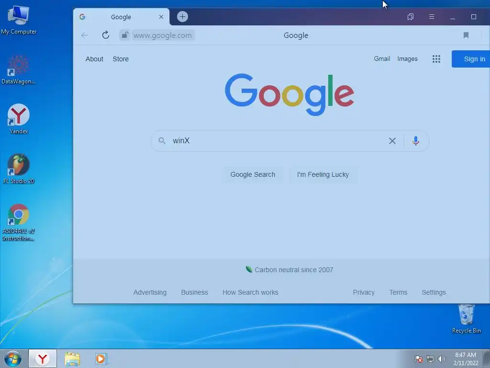The width and height of the screenshot is (490, 368).
Task: Launch FL Studio 20 desktop shortcut
Action: click(19, 169)
